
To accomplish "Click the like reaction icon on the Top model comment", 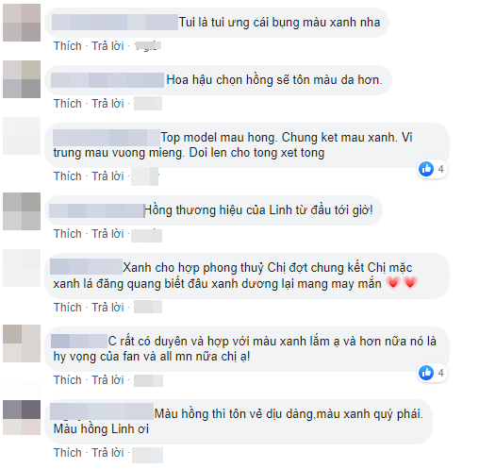I will (x=426, y=169).
